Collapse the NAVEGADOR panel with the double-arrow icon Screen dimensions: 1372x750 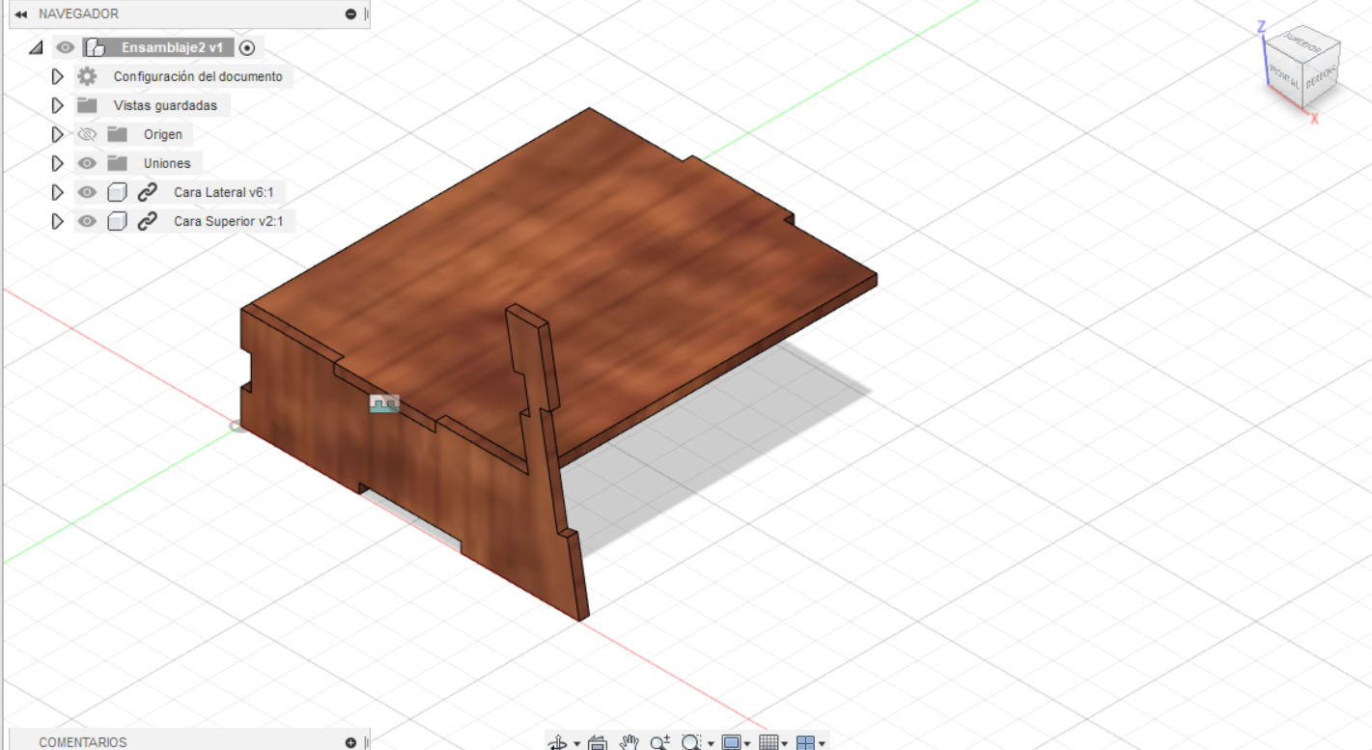[x=21, y=14]
